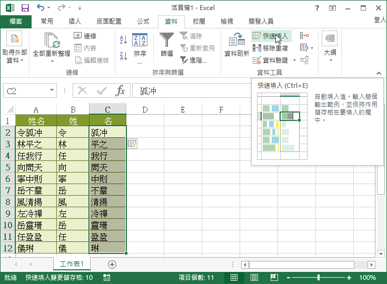
Task: Select the 工作表1 sheet tab
Action: point(72,264)
